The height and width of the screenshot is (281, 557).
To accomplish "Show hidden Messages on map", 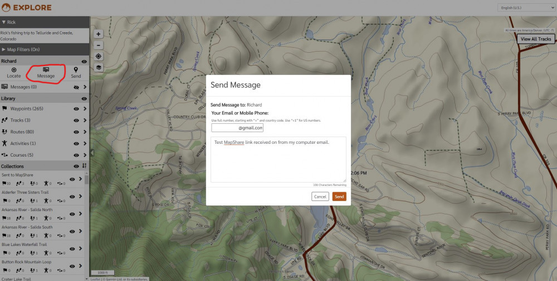I will click(76, 87).
